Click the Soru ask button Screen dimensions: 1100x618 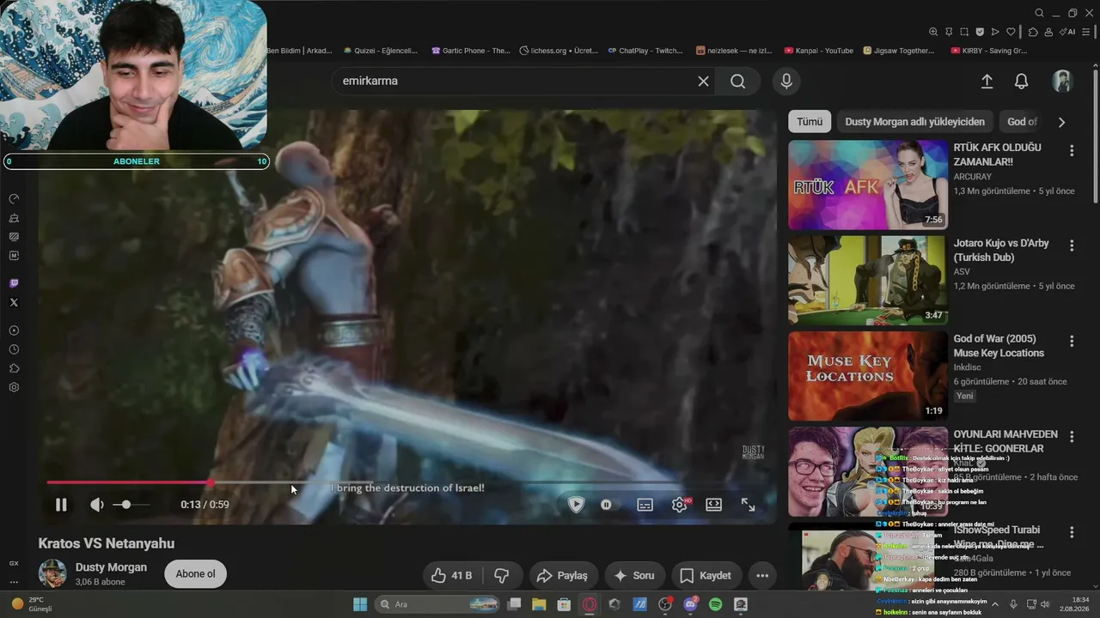tap(634, 575)
